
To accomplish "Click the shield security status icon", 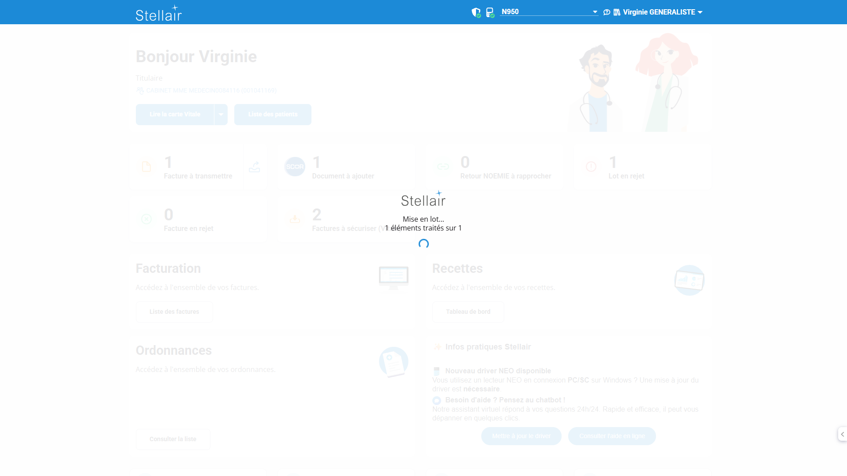I will click(x=476, y=12).
